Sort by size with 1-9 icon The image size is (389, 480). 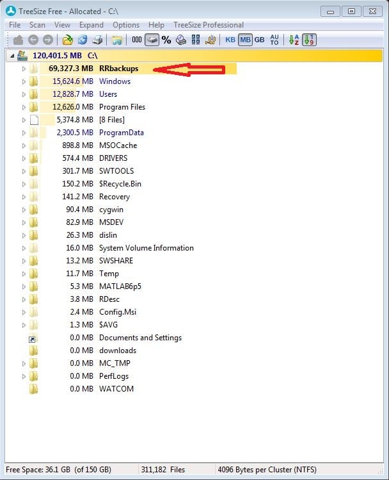click(309, 40)
